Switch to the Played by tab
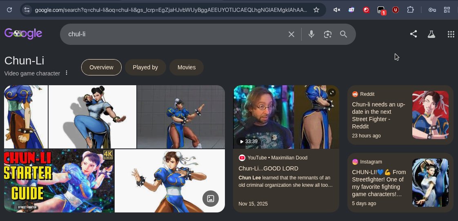 (145, 67)
